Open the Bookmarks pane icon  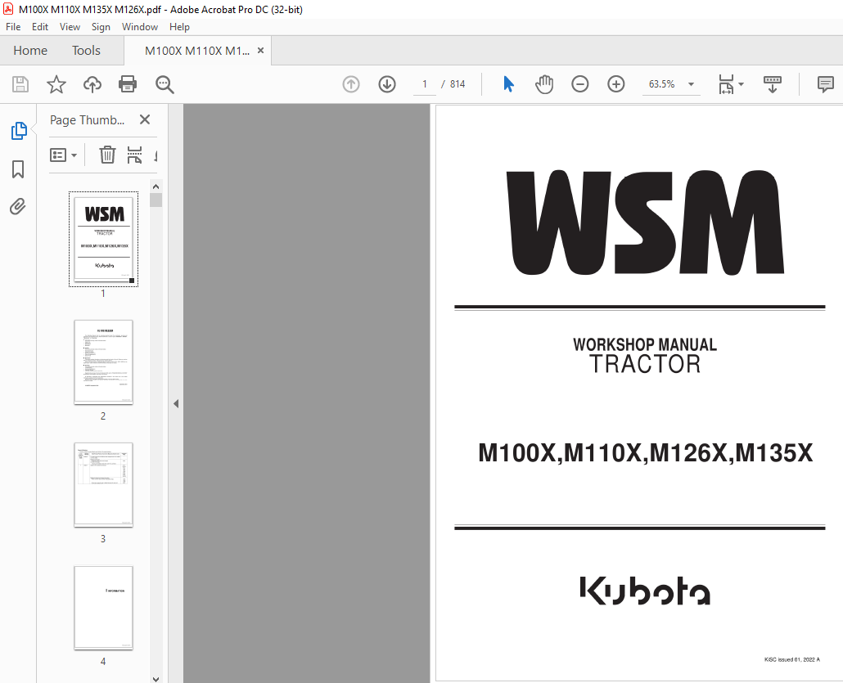pos(18,169)
